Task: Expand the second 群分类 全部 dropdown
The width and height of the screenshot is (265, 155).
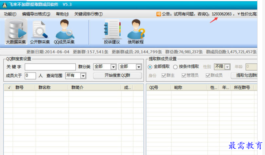Action: tap(139, 67)
